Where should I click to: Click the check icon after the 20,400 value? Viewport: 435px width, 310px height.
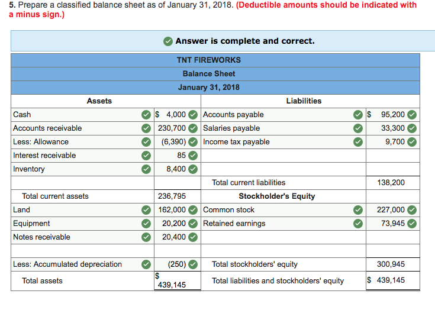[193, 237]
